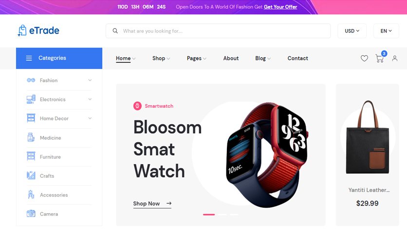Click the Get Your Offer link
The width and height of the screenshot is (407, 235).
tap(280, 7)
